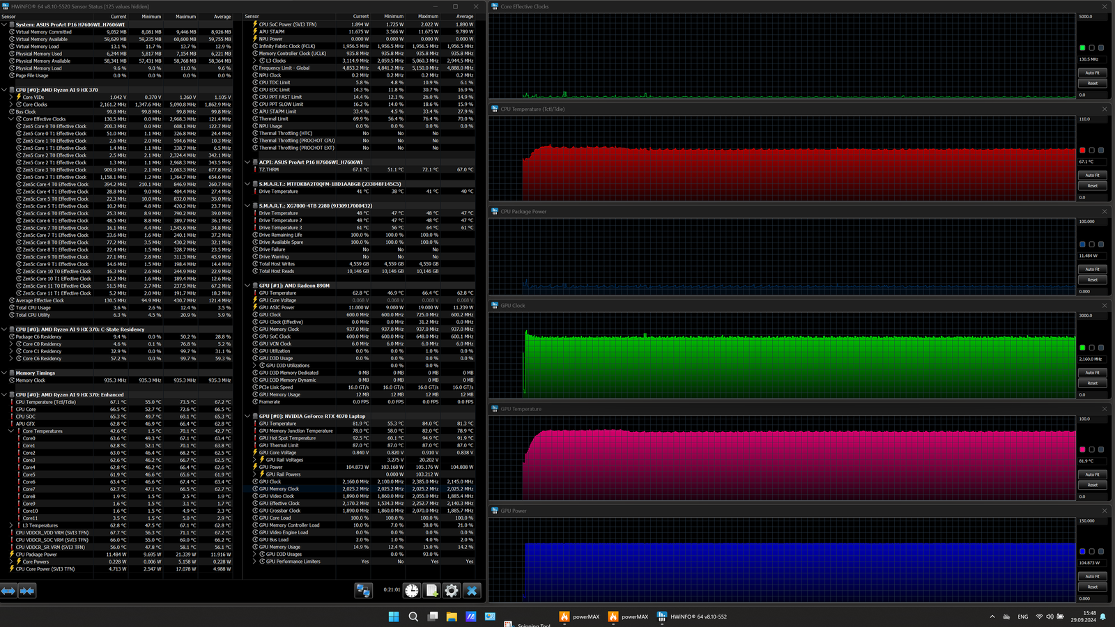Click green color swatch in Core Effective Clocks
Image resolution: width=1115 pixels, height=627 pixels.
tap(1082, 48)
